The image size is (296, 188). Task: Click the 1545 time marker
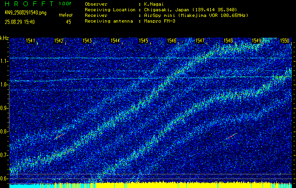click(144, 40)
